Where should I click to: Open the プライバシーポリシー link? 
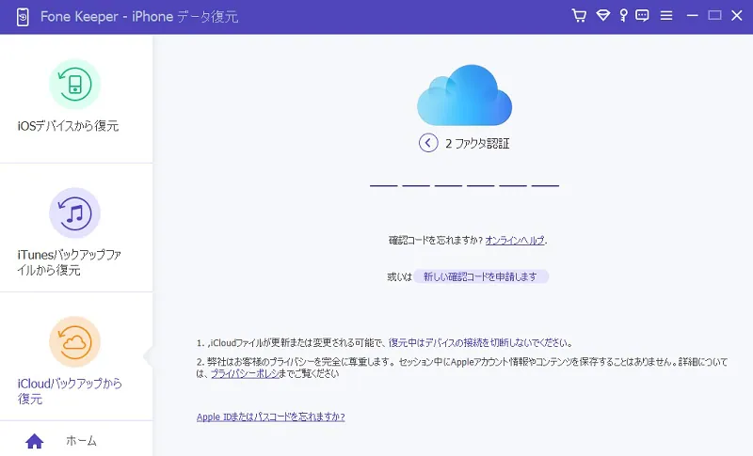[x=245, y=373]
